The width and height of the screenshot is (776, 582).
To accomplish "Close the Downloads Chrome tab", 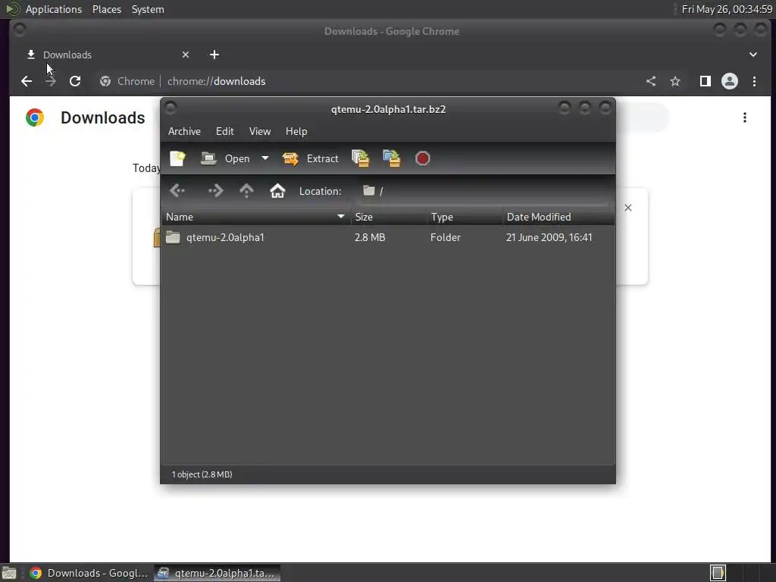I will pos(186,55).
